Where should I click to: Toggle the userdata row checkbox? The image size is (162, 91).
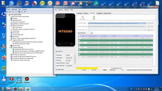click(79, 57)
